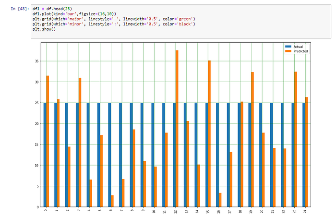Click the shortest orange bar at index 6

click(x=112, y=201)
